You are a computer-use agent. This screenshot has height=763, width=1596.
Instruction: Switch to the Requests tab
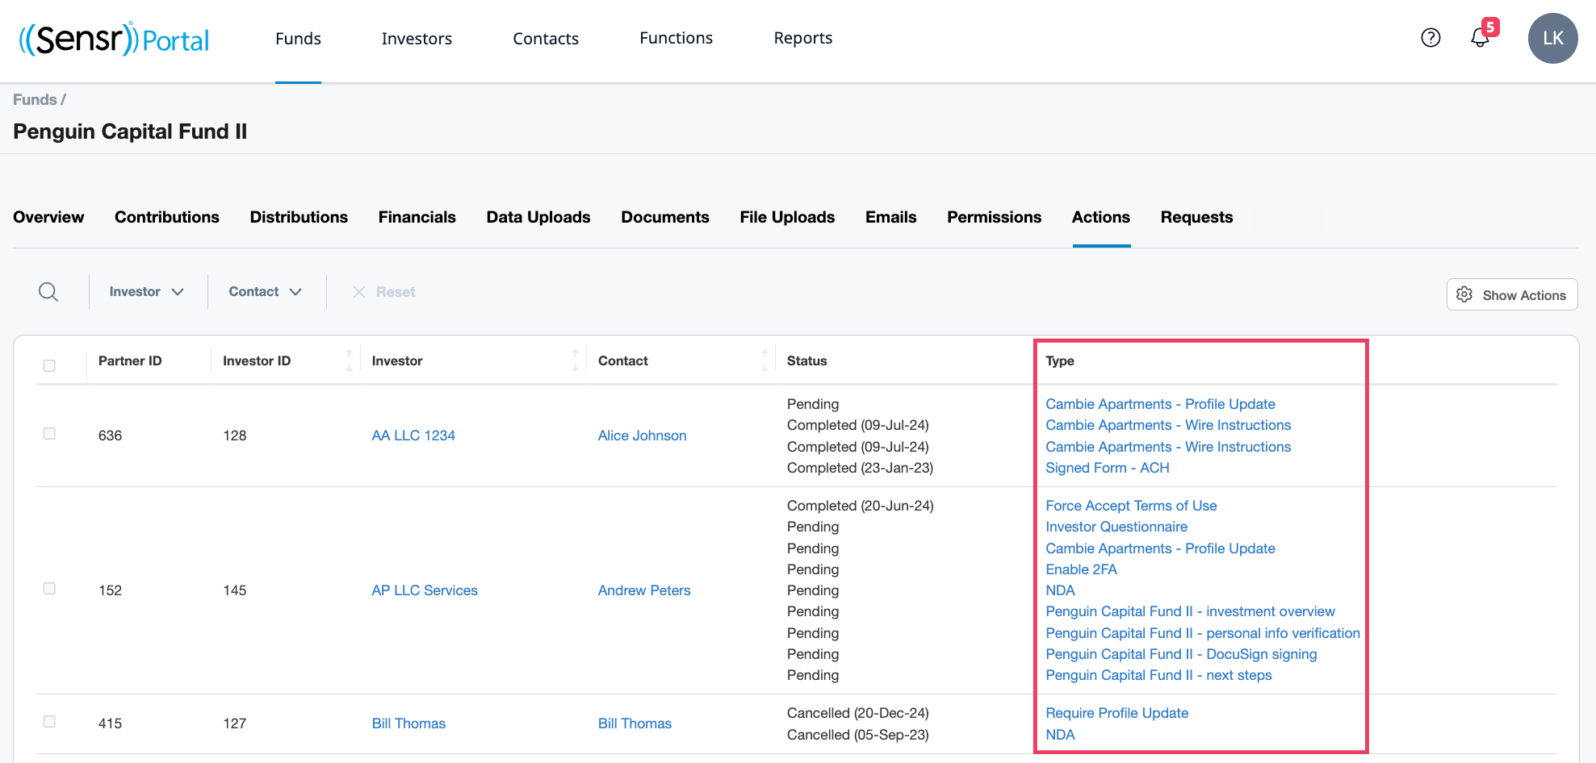pyautogui.click(x=1196, y=217)
